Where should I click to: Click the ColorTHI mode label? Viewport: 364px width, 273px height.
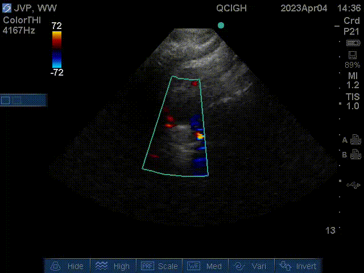point(21,20)
